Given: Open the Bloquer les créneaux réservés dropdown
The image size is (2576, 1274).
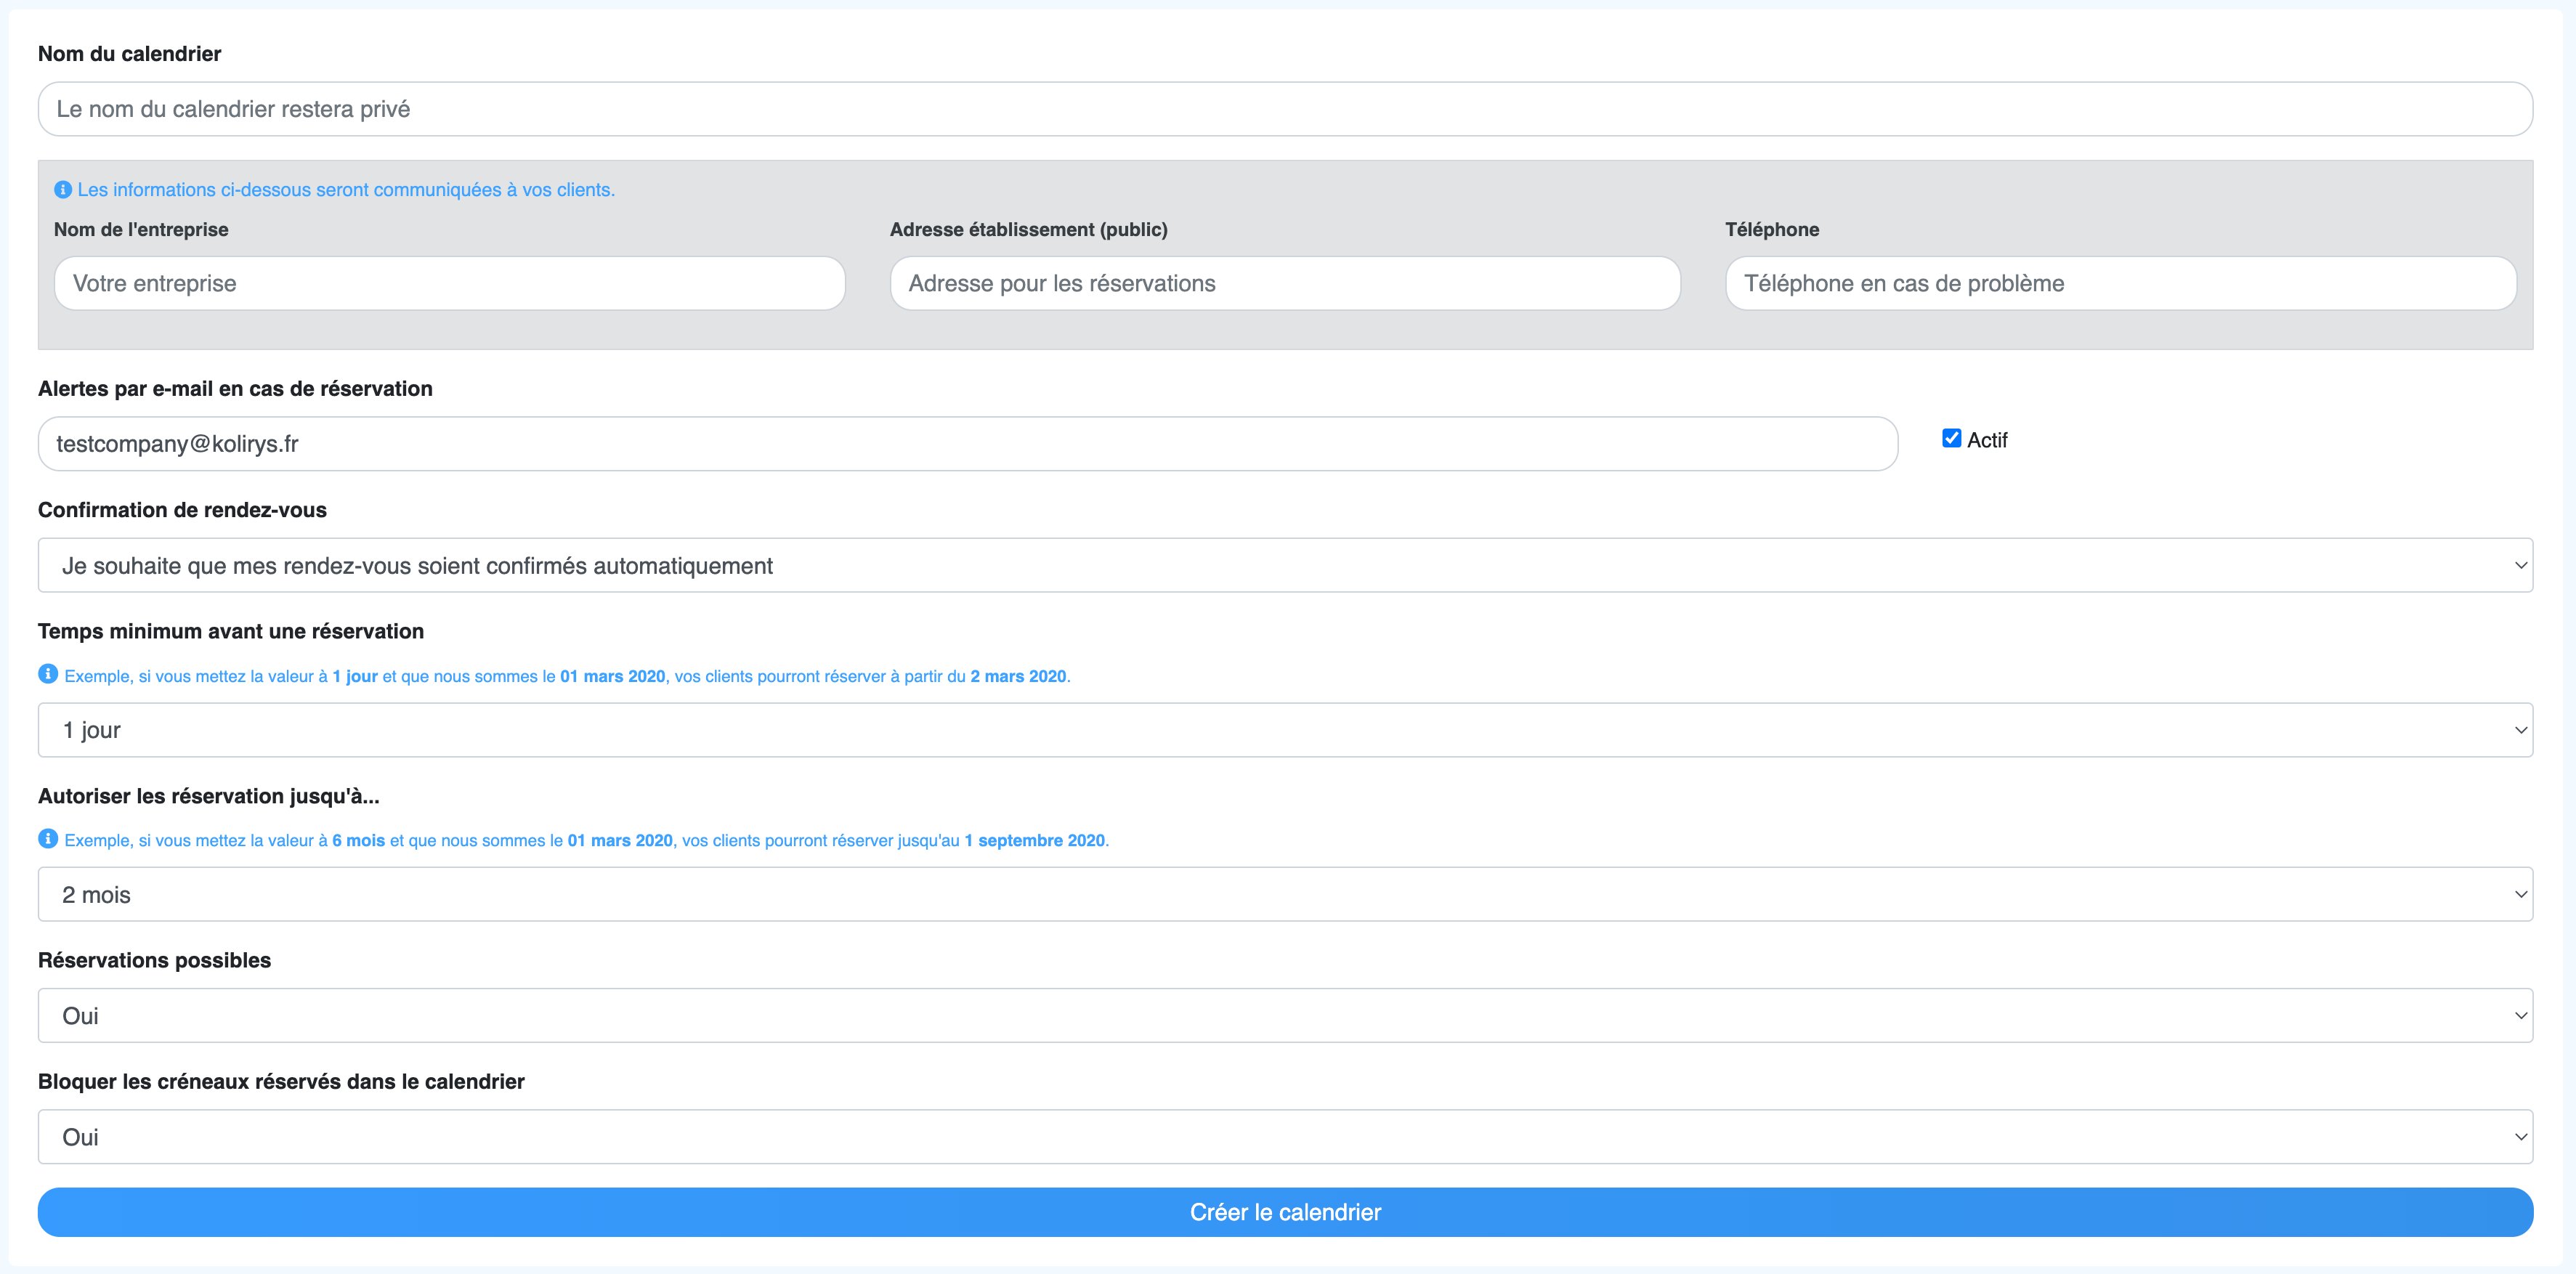Looking at the screenshot, I should click(x=1285, y=1137).
